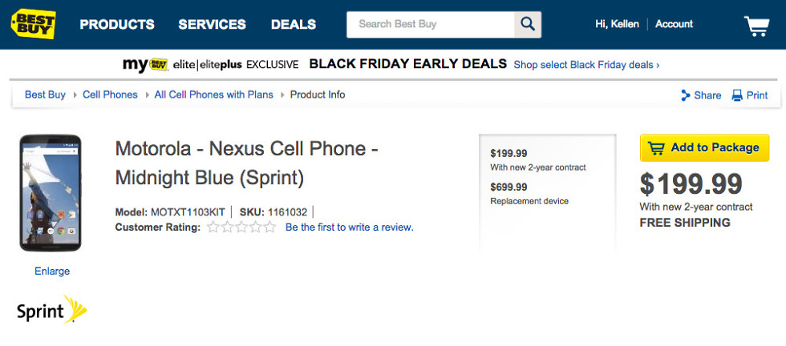
Task: Go to Best Buy breadcrumb
Action: [45, 95]
